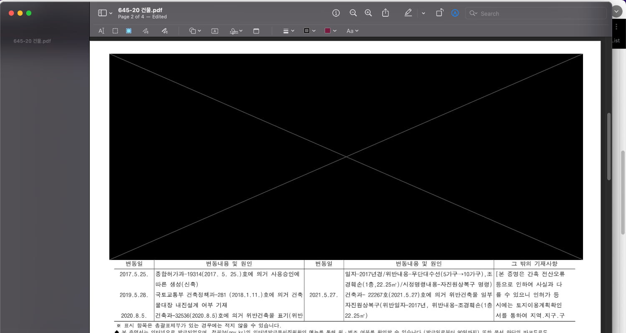Image resolution: width=626 pixels, height=333 pixels.
Task: Click the Page 2 of 4 — Edited subtitle
Action: click(x=142, y=17)
